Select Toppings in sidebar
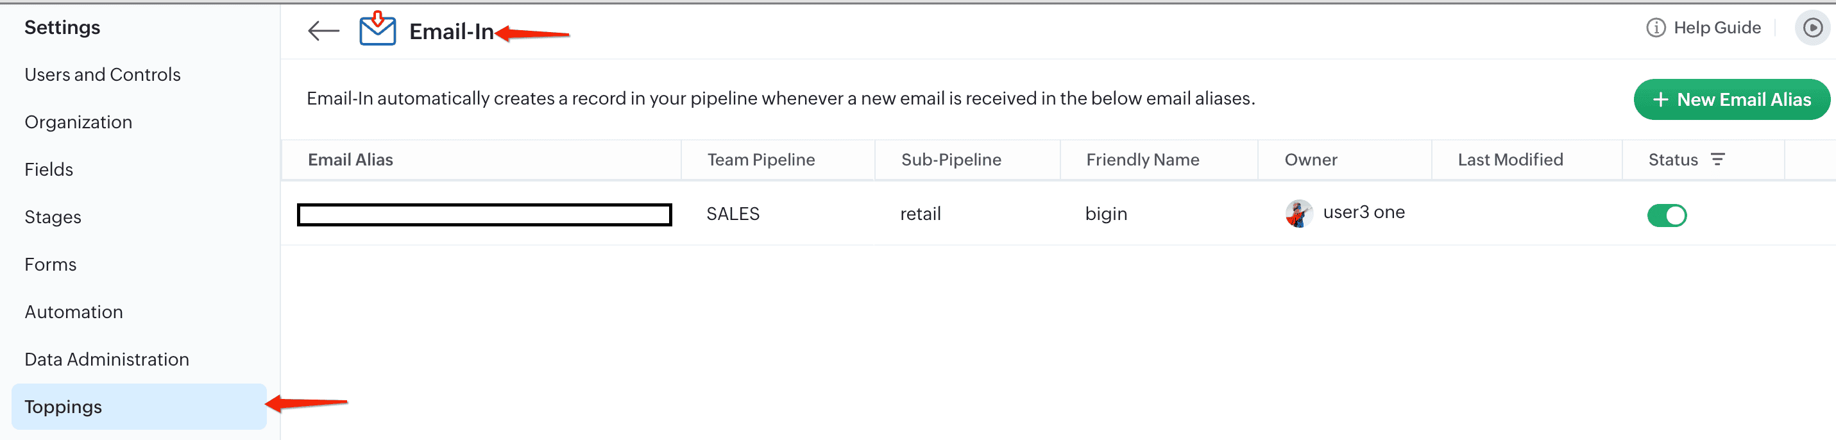Viewport: 1836px width, 440px height. pos(64,407)
